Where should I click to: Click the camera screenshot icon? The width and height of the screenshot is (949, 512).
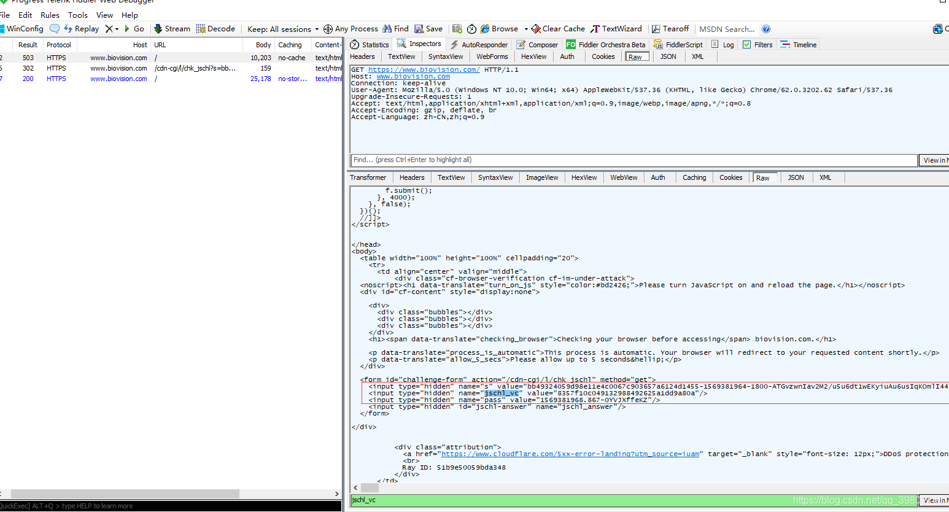click(x=457, y=29)
